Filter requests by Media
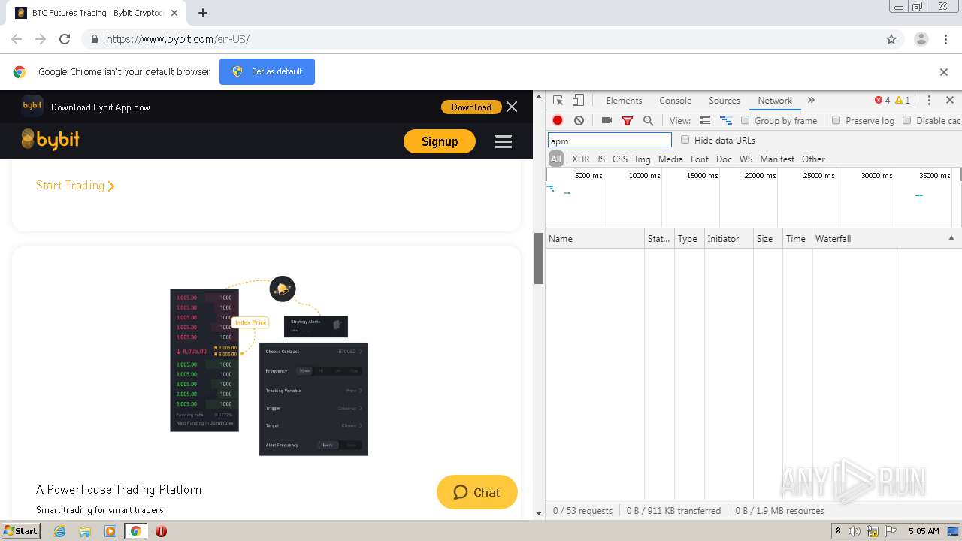962x541 pixels. (x=670, y=159)
